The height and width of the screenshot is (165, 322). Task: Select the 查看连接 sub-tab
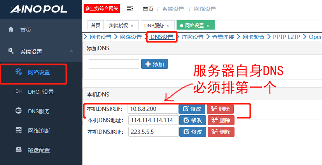click(223, 37)
